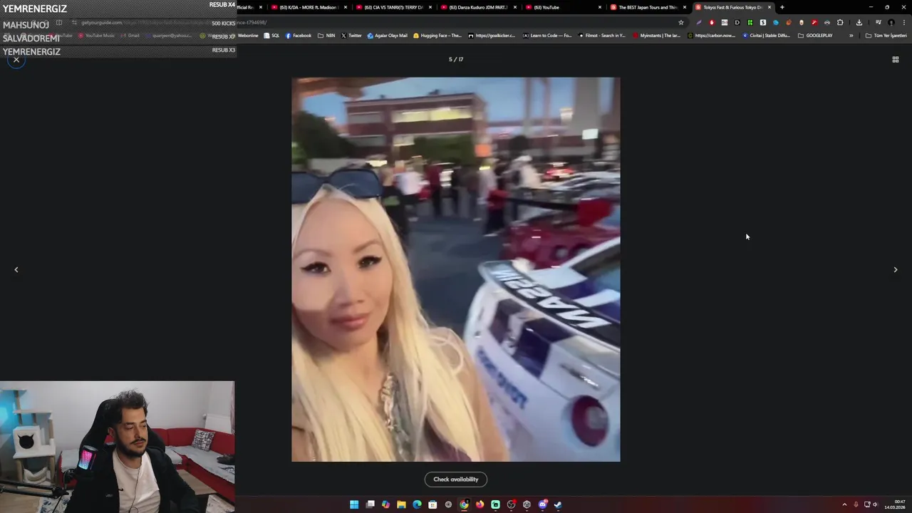Click the microphone tray icon
This screenshot has height=513, width=912.
856,504
